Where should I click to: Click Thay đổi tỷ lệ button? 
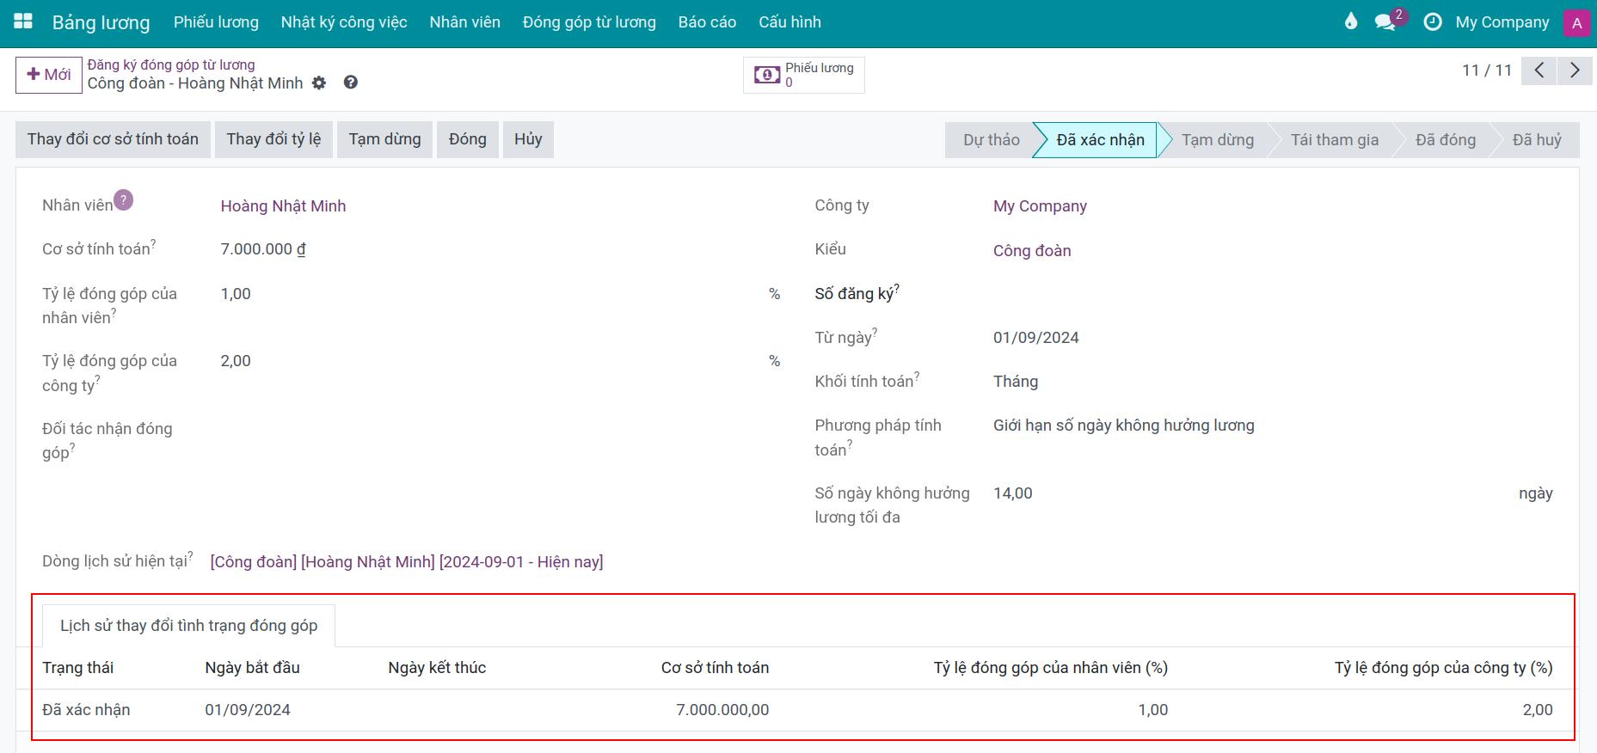[x=273, y=139]
